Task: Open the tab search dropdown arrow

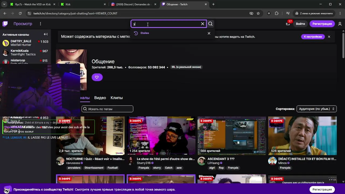Action: click(x=4, y=4)
